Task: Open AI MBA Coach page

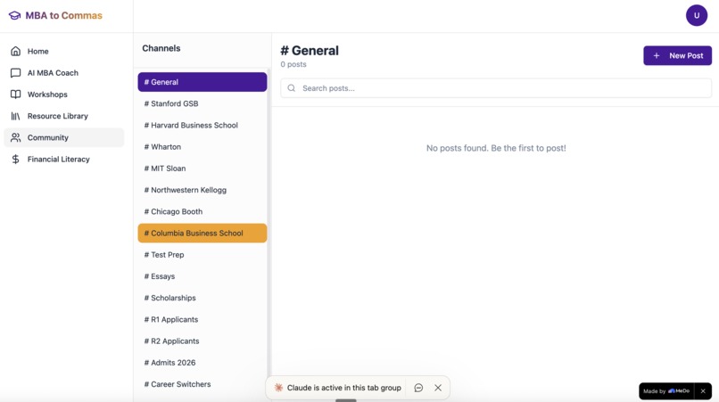Action: tap(63, 73)
